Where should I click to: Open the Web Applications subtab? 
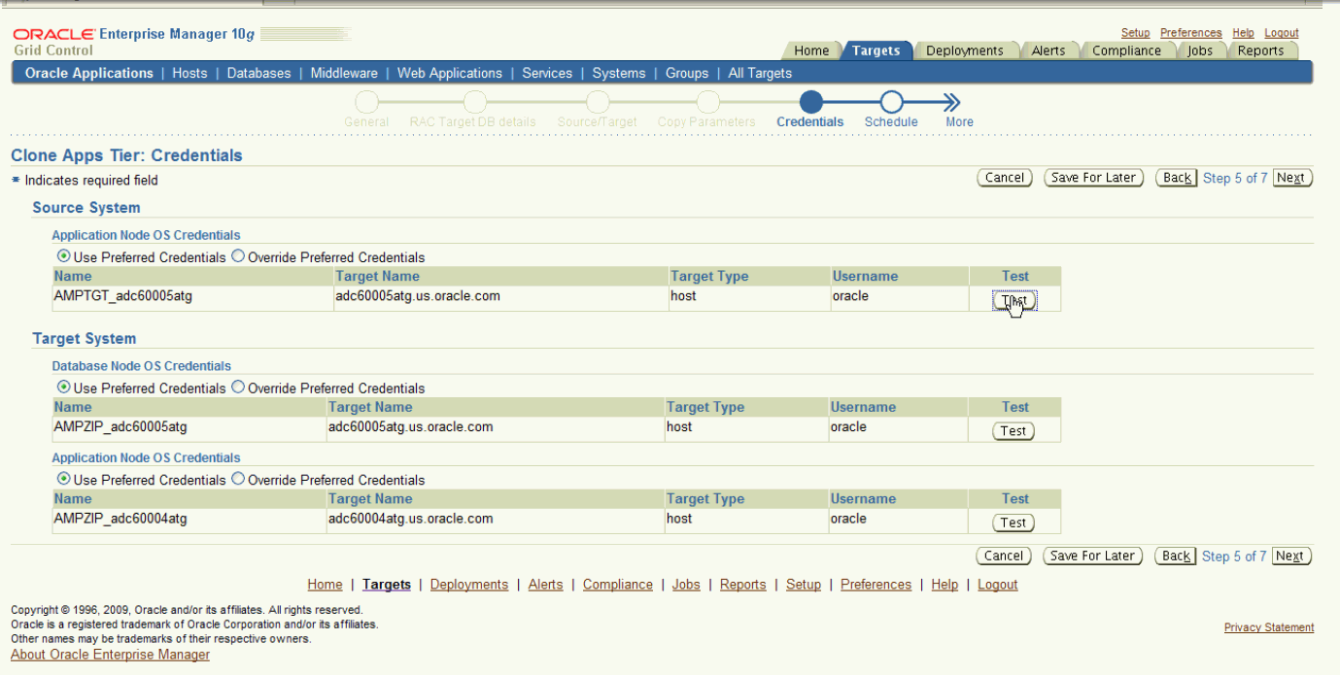click(450, 73)
